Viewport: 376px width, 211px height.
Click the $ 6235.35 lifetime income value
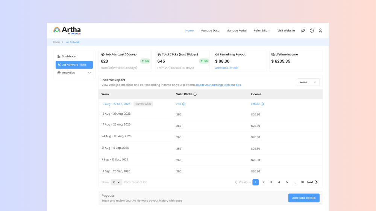pos(281,61)
